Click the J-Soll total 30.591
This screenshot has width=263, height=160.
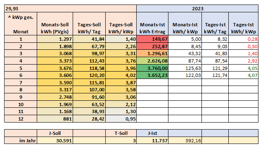(x=55, y=140)
